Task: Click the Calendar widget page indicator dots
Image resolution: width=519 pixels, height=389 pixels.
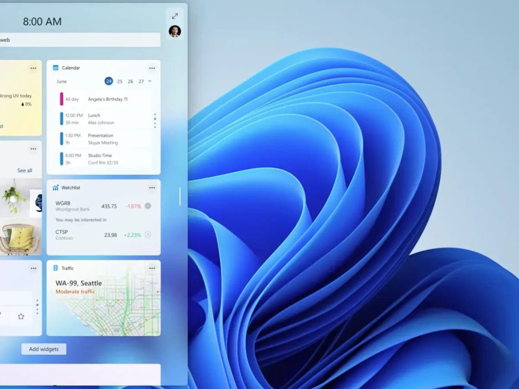Action: coord(155,121)
